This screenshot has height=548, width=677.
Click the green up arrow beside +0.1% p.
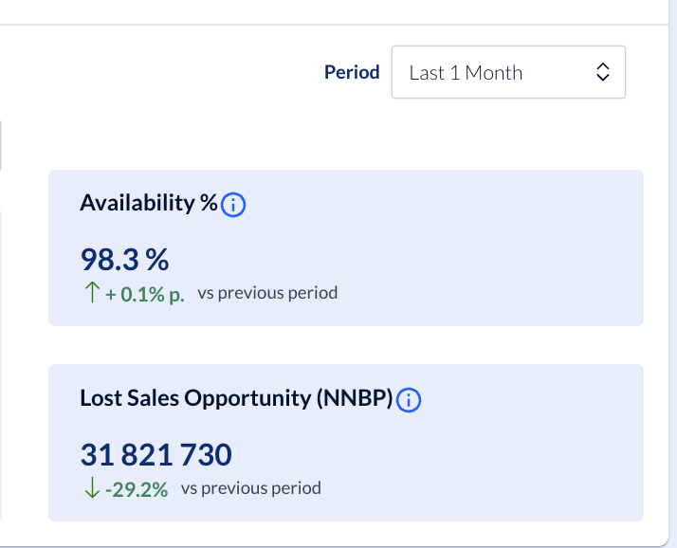91,293
